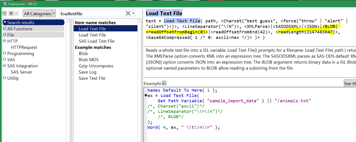Run the example script with green arrow icon
356x142 pixels.
click(x=164, y=83)
